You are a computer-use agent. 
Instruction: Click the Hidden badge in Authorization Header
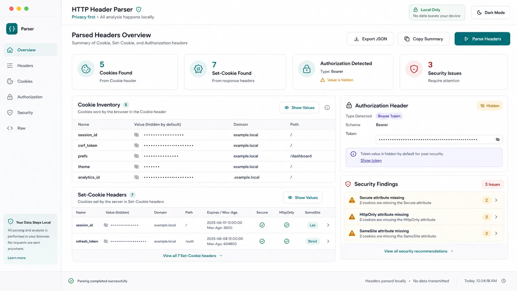pyautogui.click(x=490, y=106)
